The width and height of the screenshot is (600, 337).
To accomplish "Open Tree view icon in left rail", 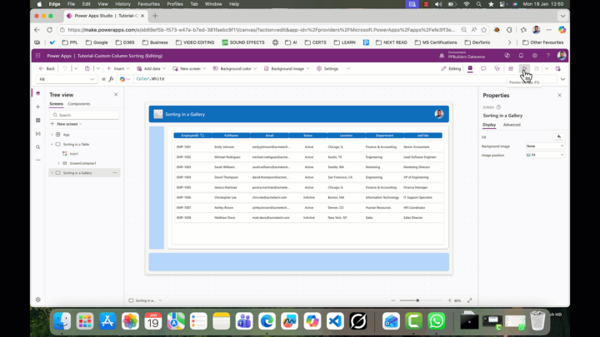I will tap(37, 93).
